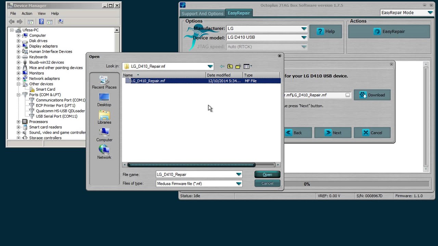Open the Help menu in Device Manager

55,13
